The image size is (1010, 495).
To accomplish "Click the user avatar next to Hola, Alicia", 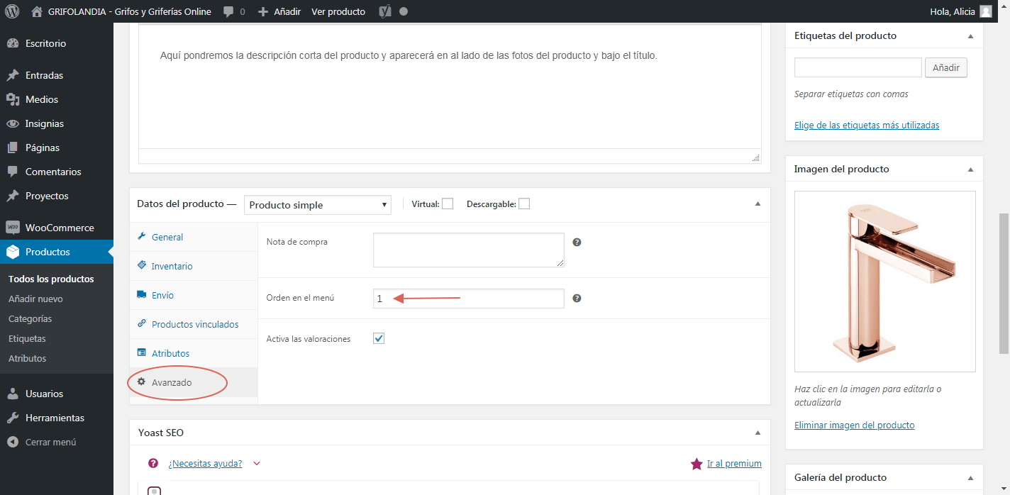I will 986,11.
